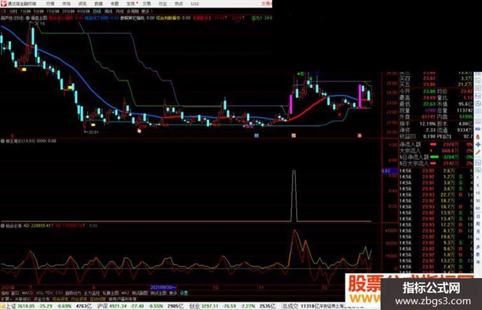Viewport: 482px width, 310px height.
Task: Select the VOL-TDX indicator tab
Action: [x=45, y=293]
